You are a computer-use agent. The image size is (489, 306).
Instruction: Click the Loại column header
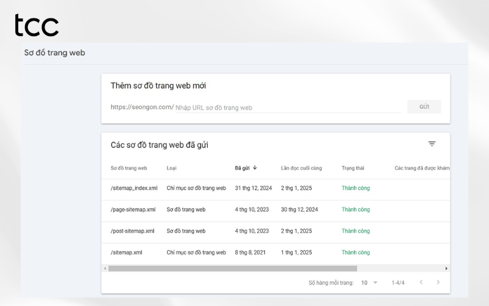point(172,168)
